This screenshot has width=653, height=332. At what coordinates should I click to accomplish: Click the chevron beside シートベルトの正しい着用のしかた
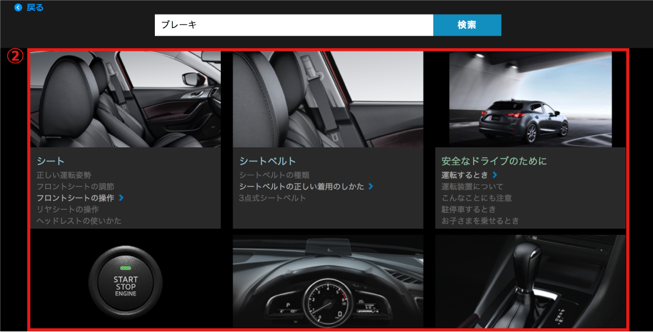coord(371,186)
